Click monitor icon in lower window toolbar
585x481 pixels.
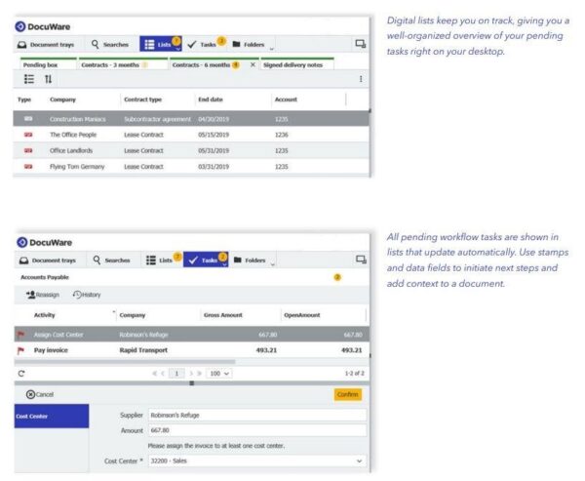tap(361, 260)
